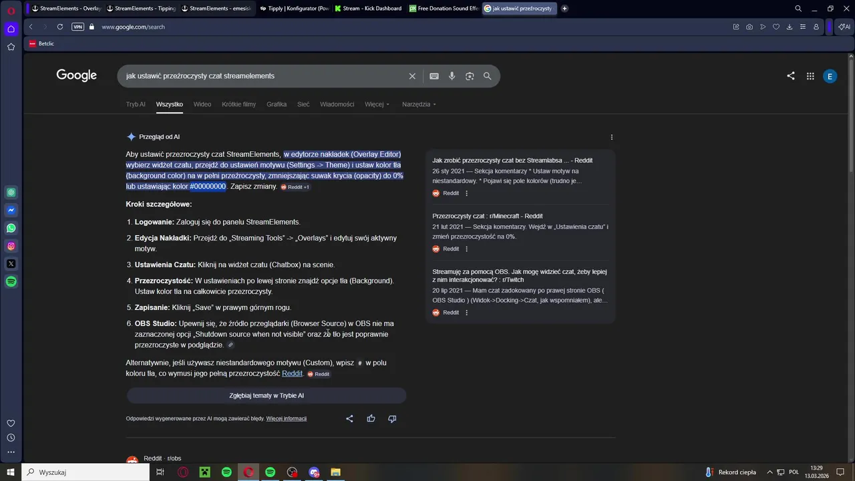
Task: Search by image with the Google Lens icon
Action: pos(470,76)
